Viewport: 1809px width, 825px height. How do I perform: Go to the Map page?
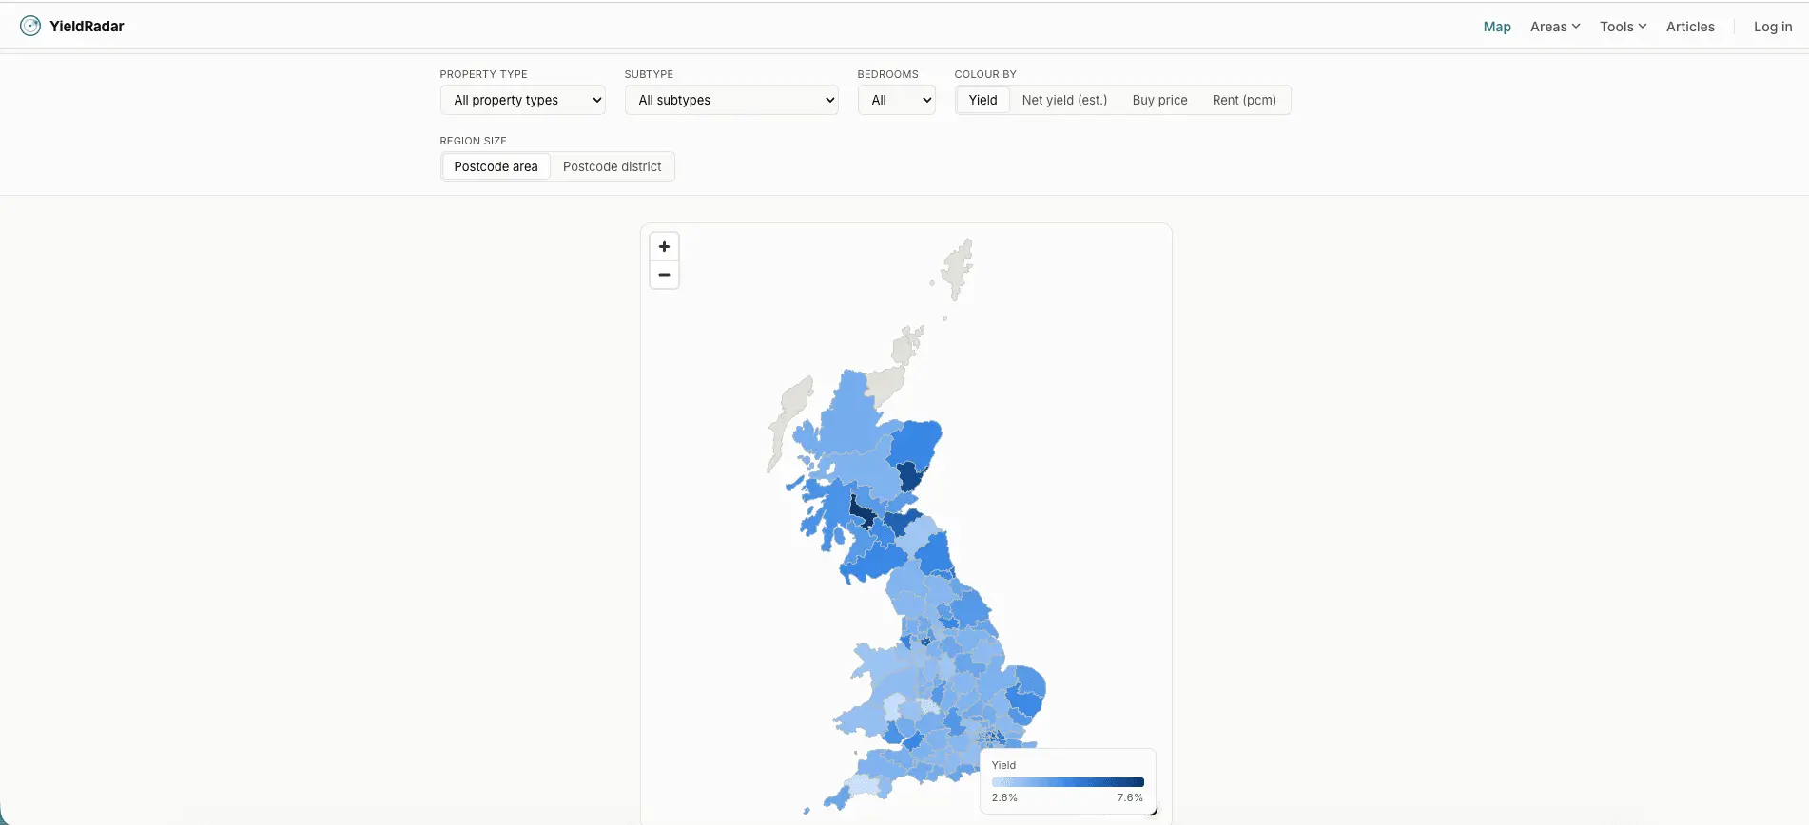click(1497, 27)
